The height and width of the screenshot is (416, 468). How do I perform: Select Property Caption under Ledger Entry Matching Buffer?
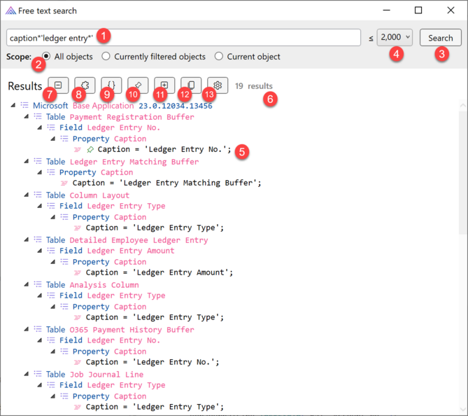point(96,172)
